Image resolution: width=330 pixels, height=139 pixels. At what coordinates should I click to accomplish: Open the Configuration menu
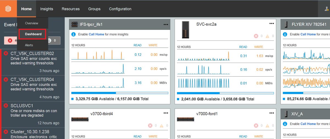coord(120,9)
